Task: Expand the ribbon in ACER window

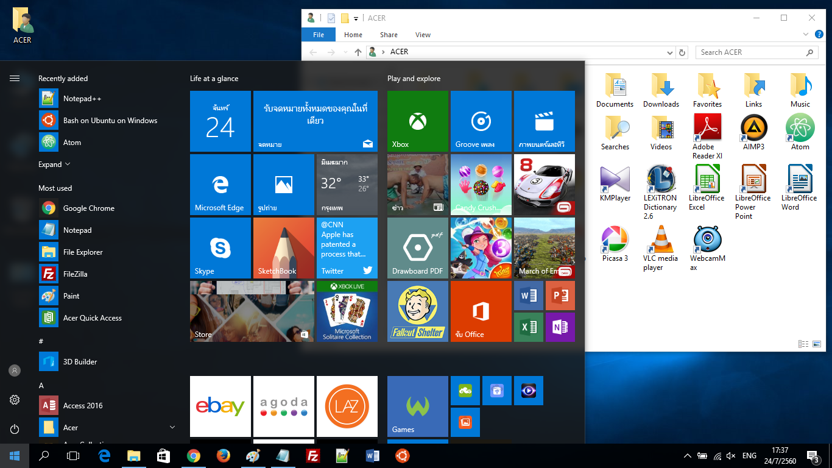Action: click(x=806, y=35)
